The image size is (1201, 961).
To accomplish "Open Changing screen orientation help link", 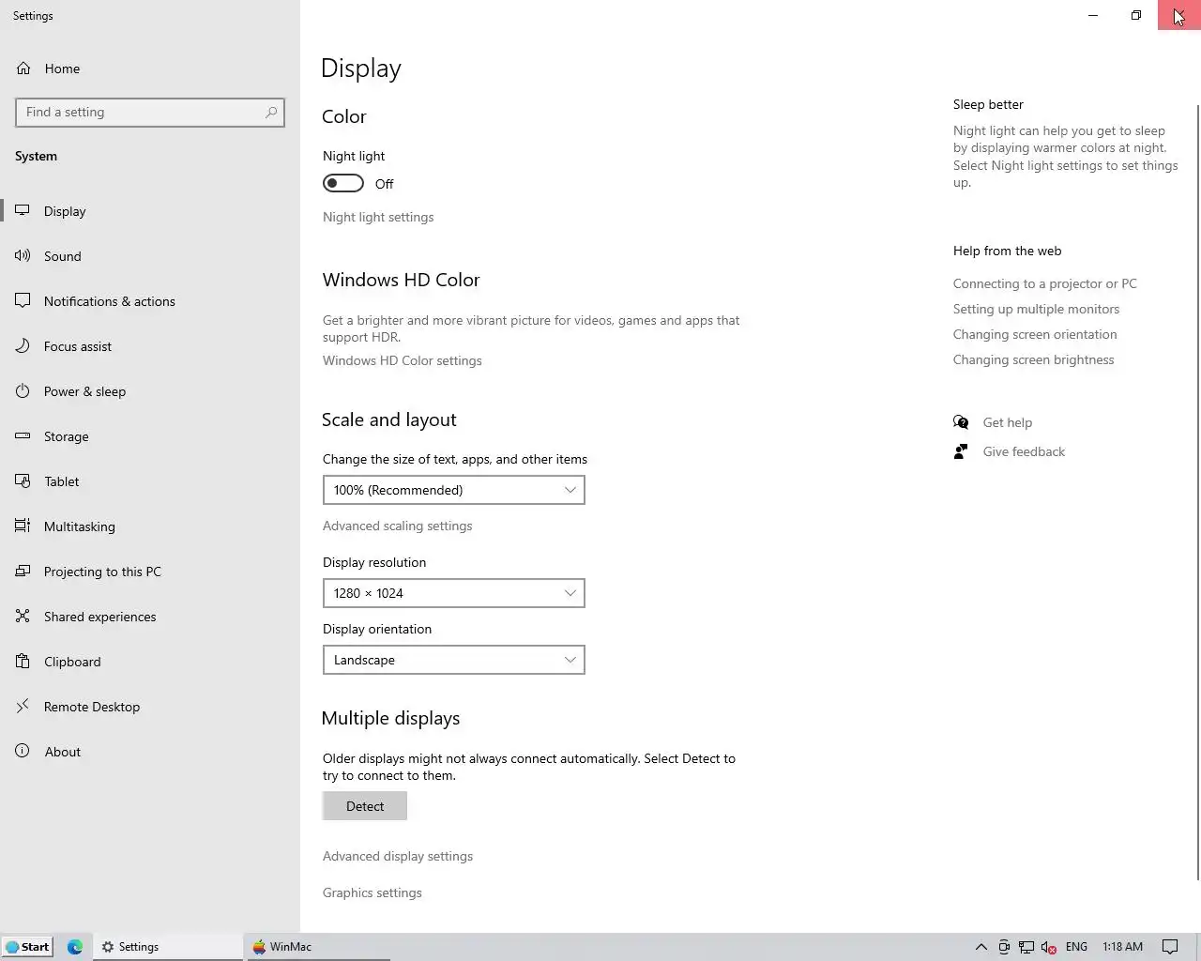I will 1035,334.
